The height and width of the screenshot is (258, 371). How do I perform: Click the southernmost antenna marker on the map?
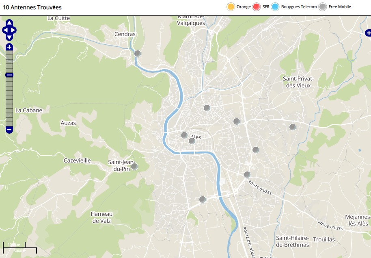tap(203, 199)
